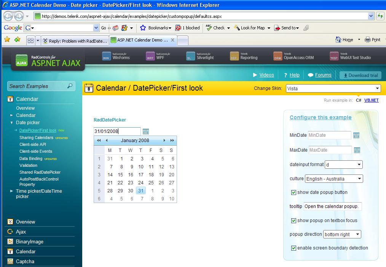
Task: Open the OpenAccess ORM product icon
Action: tap(278, 56)
